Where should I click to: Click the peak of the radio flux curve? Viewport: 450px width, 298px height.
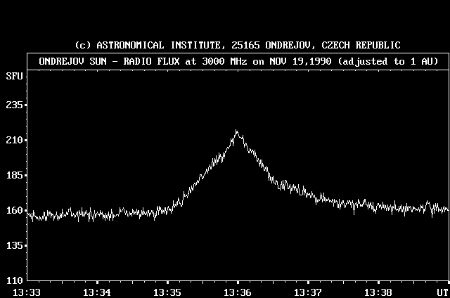click(236, 131)
